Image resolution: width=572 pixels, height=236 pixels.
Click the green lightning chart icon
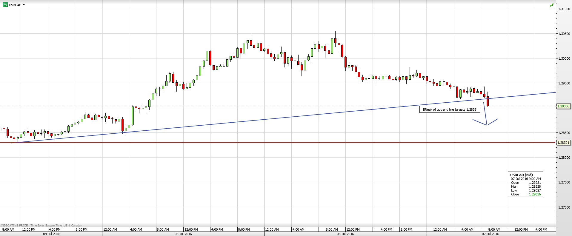pyautogui.click(x=551, y=5)
